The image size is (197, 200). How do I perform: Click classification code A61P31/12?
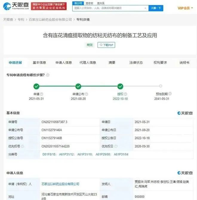[67, 154]
